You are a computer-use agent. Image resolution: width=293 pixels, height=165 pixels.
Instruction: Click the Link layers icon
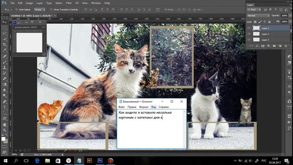click(251, 46)
